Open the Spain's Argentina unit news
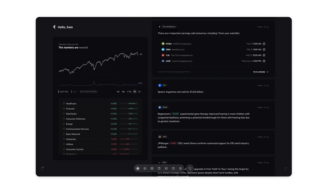This screenshot has height=193, width=328. (x=213, y=89)
